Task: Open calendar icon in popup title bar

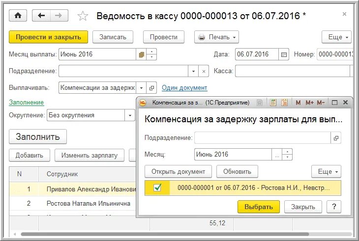Action: click(x=284, y=103)
